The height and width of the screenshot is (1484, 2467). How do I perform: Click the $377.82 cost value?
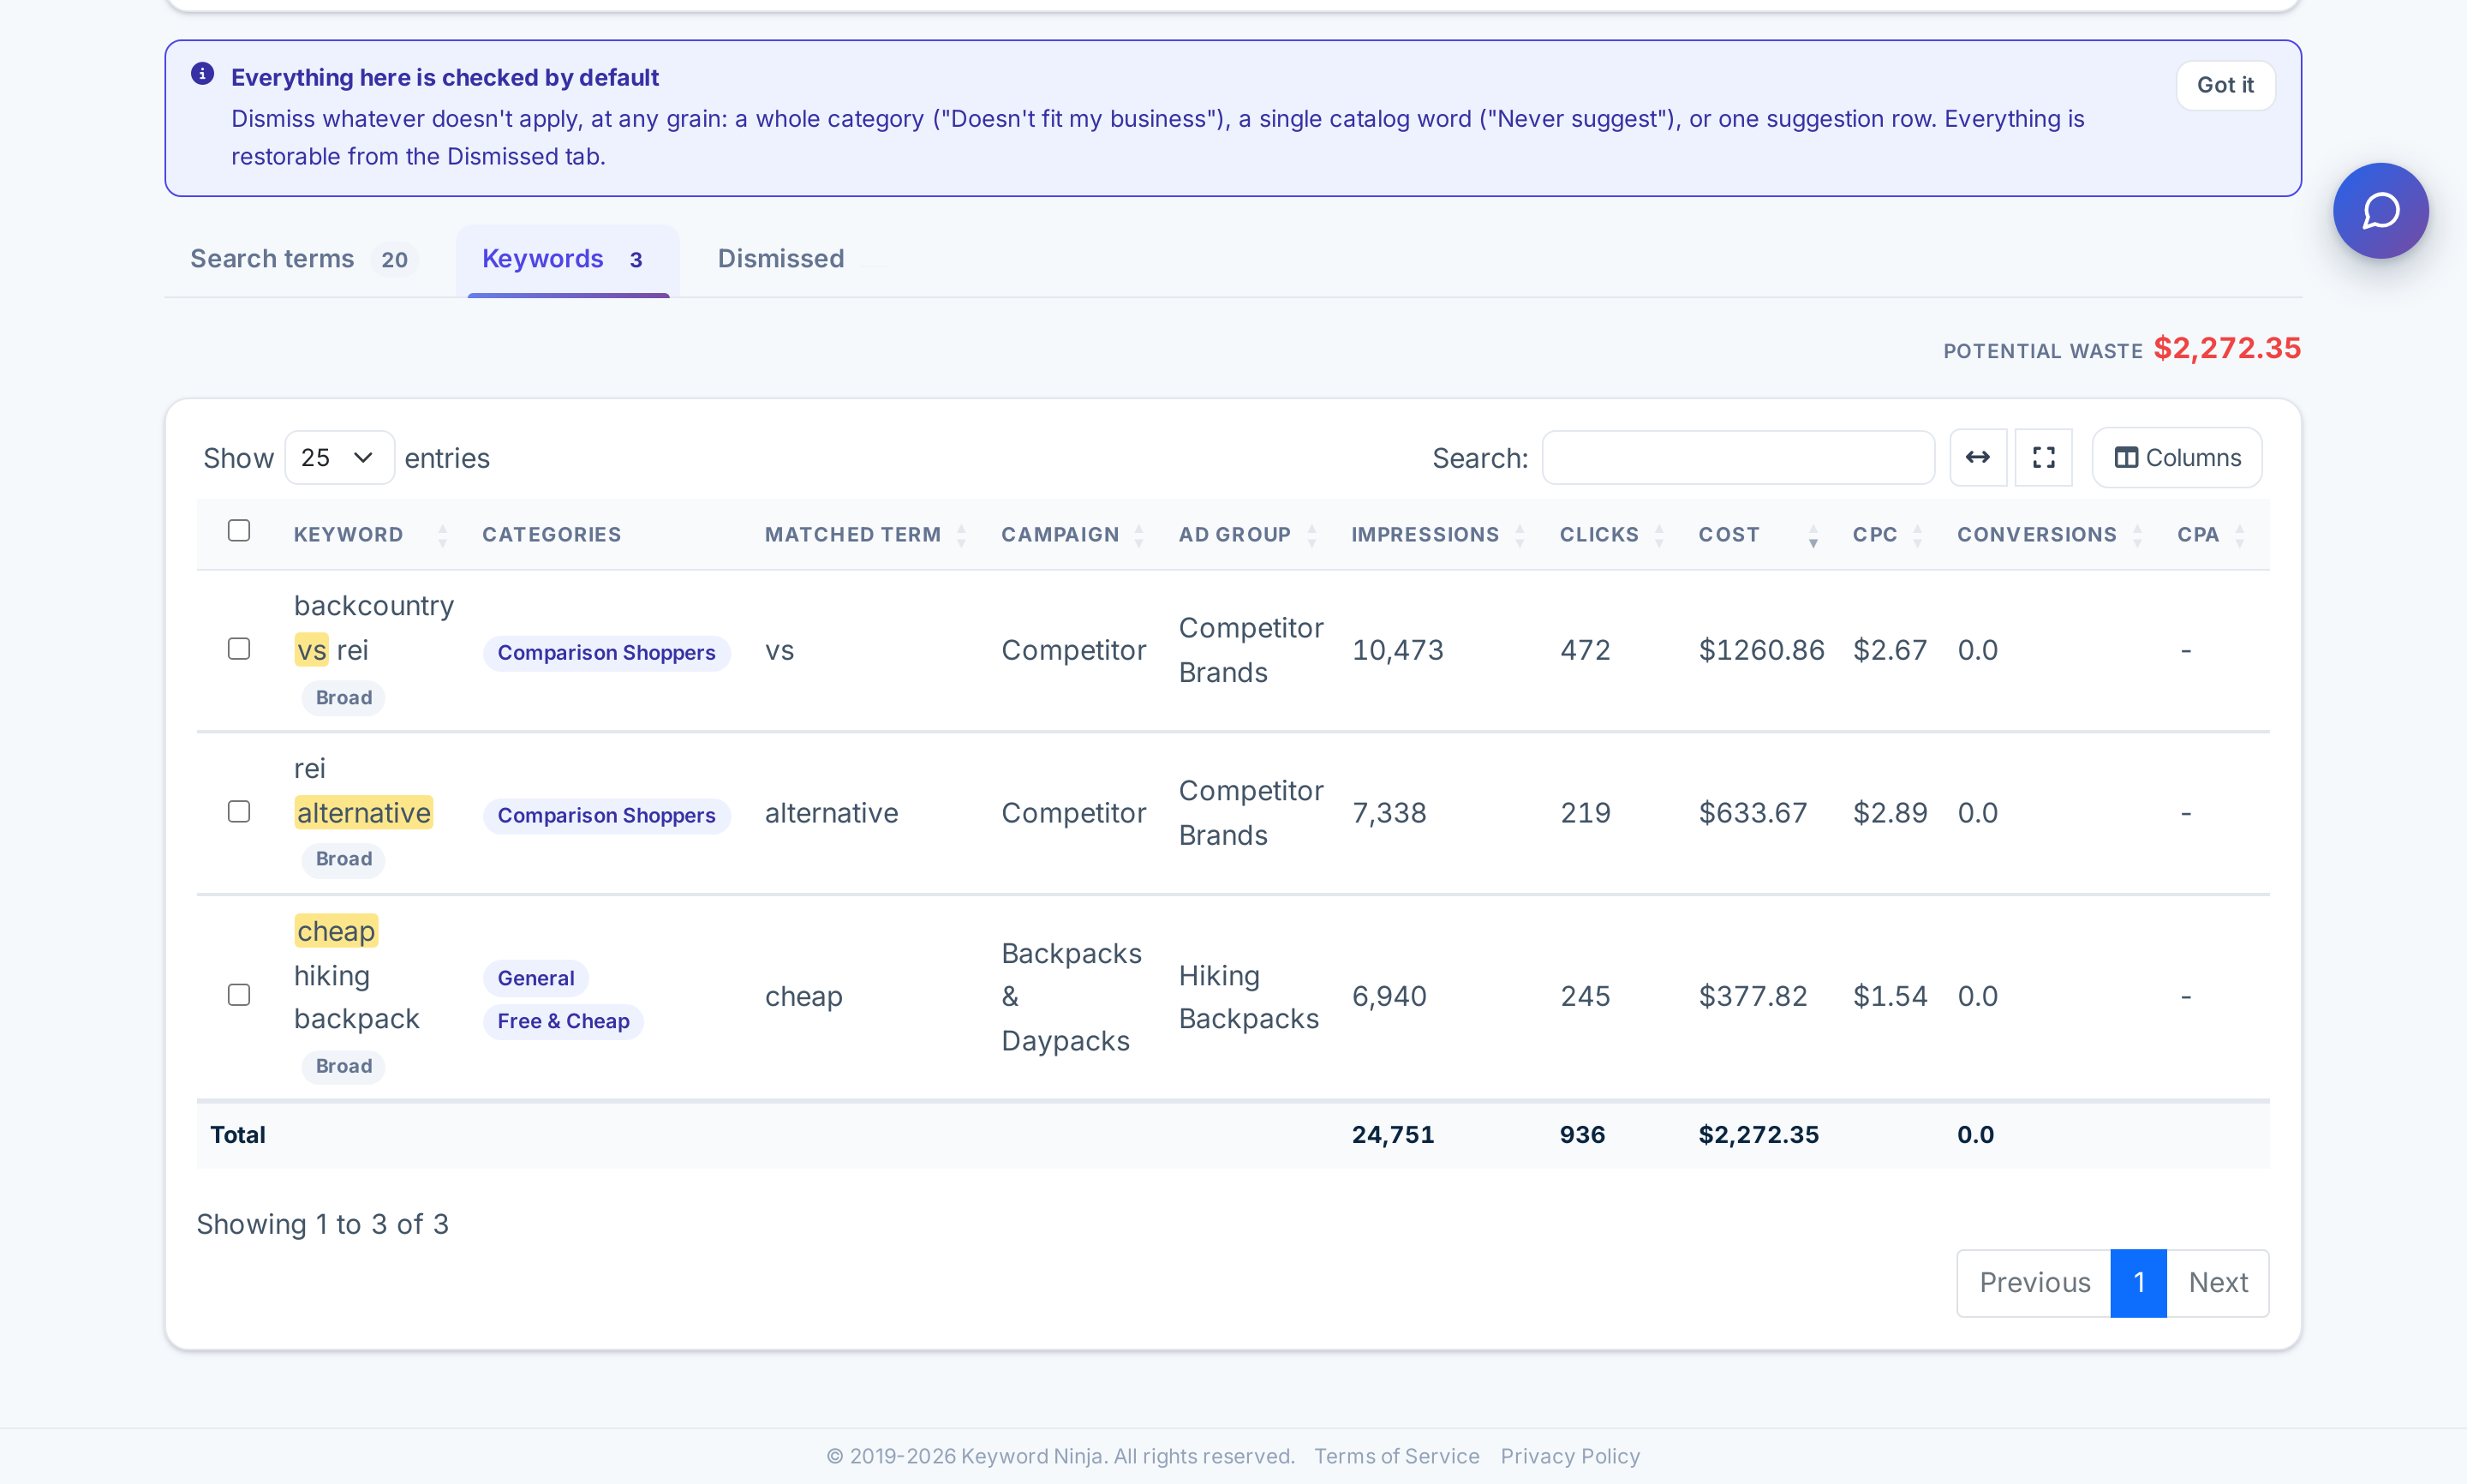[x=1753, y=996]
